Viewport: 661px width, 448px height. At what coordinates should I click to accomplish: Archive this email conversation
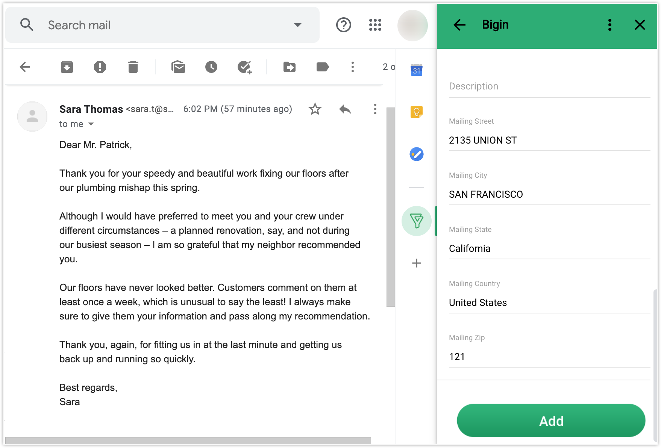(67, 67)
